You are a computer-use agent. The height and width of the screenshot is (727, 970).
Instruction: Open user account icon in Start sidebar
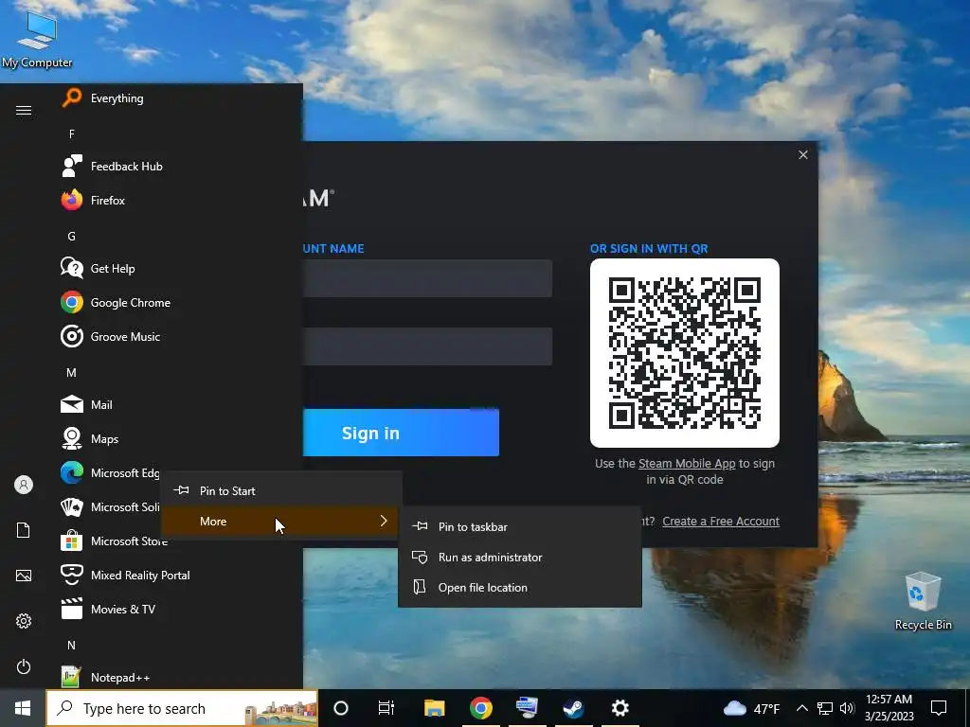[24, 485]
